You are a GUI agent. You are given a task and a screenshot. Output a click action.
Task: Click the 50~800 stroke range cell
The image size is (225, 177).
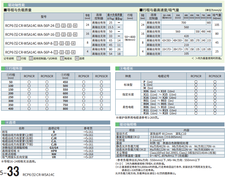[130, 38]
